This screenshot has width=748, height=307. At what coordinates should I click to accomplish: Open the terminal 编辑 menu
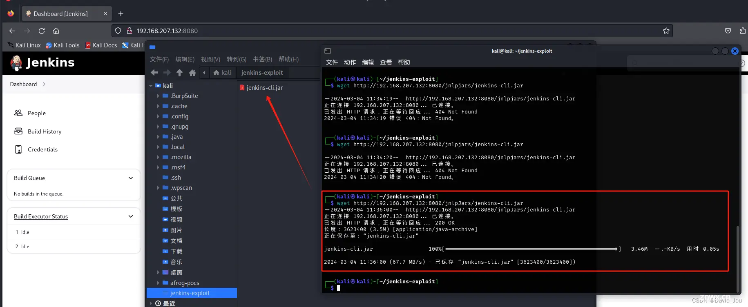(x=368, y=62)
